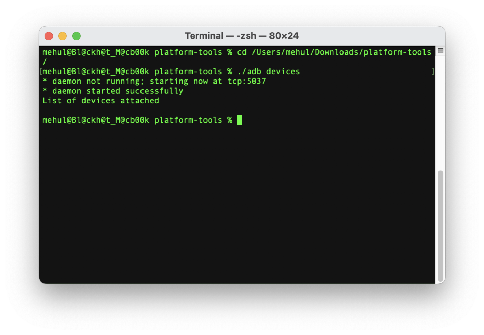Click the blinking cursor at the prompt

(x=240, y=120)
